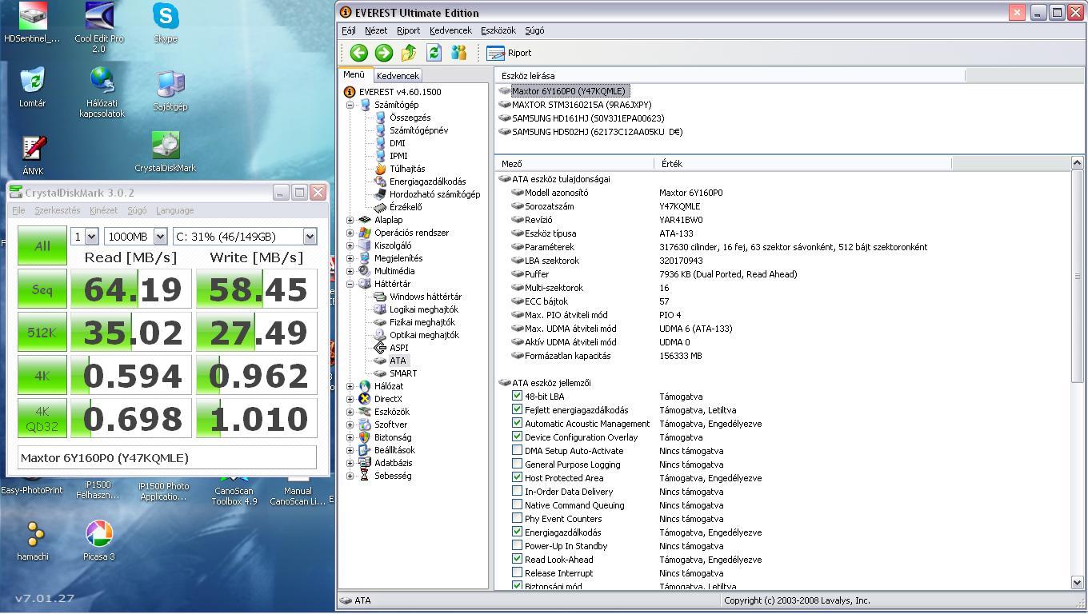Toggle the General Purpose Logging checkbox
The image size is (1088, 614).
point(517,464)
